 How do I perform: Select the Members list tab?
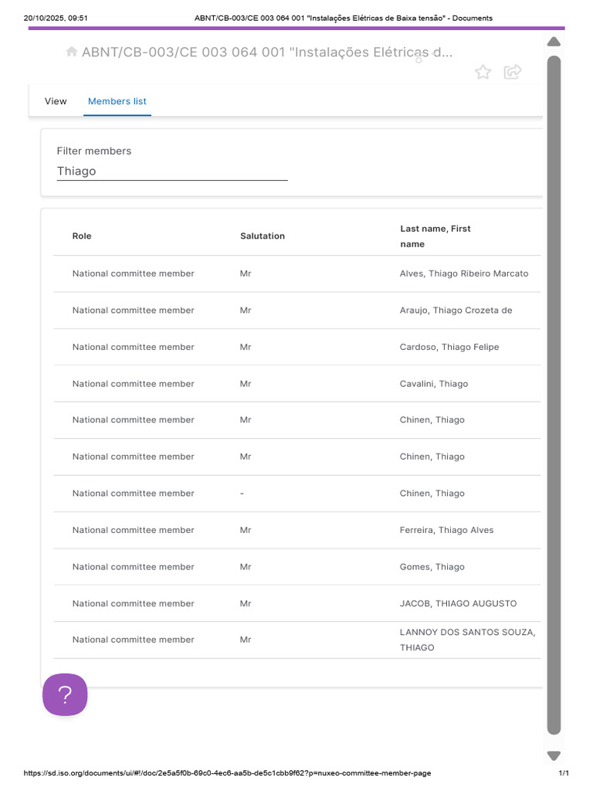117,101
